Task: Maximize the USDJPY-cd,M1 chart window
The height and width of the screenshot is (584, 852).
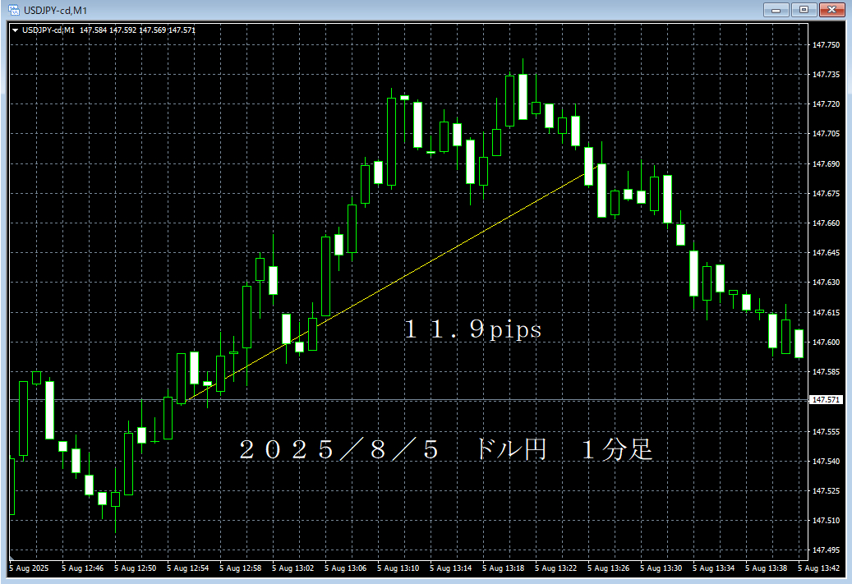Action: [804, 10]
